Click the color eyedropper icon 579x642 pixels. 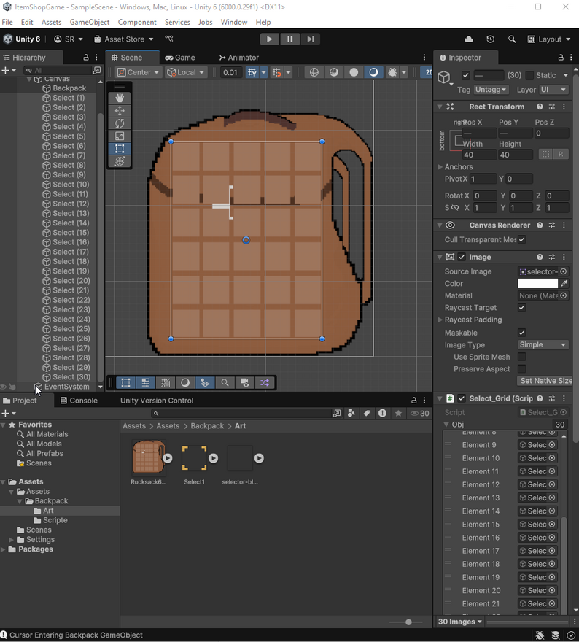tap(564, 283)
